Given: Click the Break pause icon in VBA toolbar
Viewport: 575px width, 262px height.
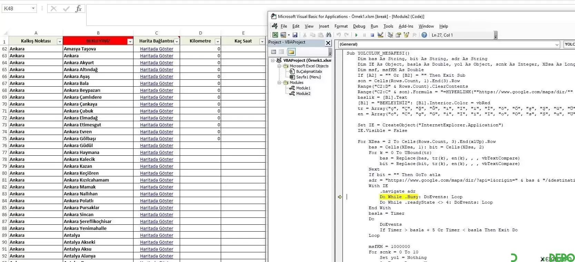Looking at the screenshot, I should tap(364, 35).
